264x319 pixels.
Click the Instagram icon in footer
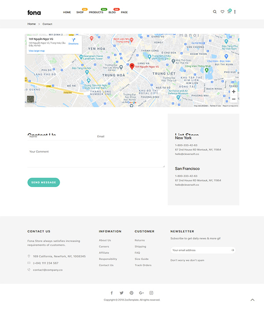pyautogui.click(x=151, y=293)
